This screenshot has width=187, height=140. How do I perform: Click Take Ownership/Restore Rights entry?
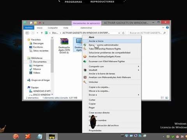click(x=112, y=49)
